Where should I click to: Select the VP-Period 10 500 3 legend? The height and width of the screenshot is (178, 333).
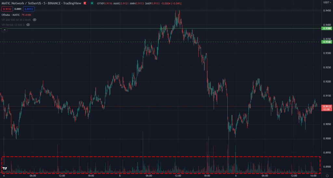(x=13, y=25)
